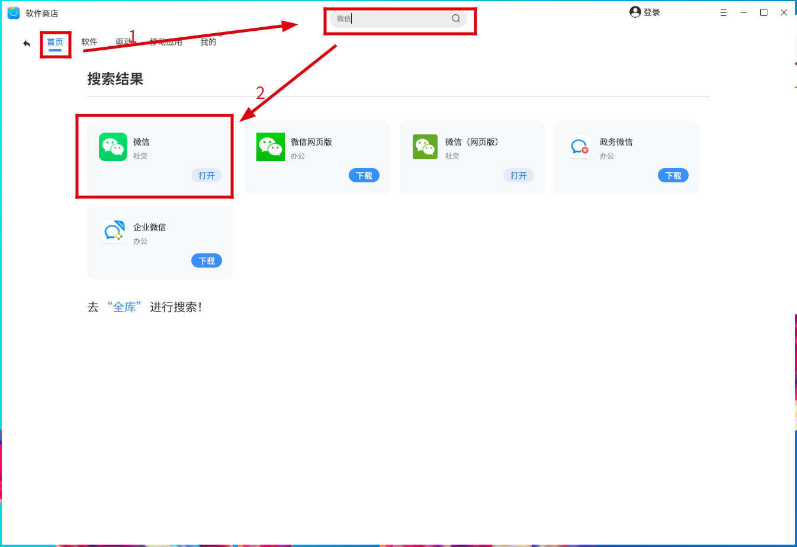Focus the search field containing 微信

tap(398, 18)
